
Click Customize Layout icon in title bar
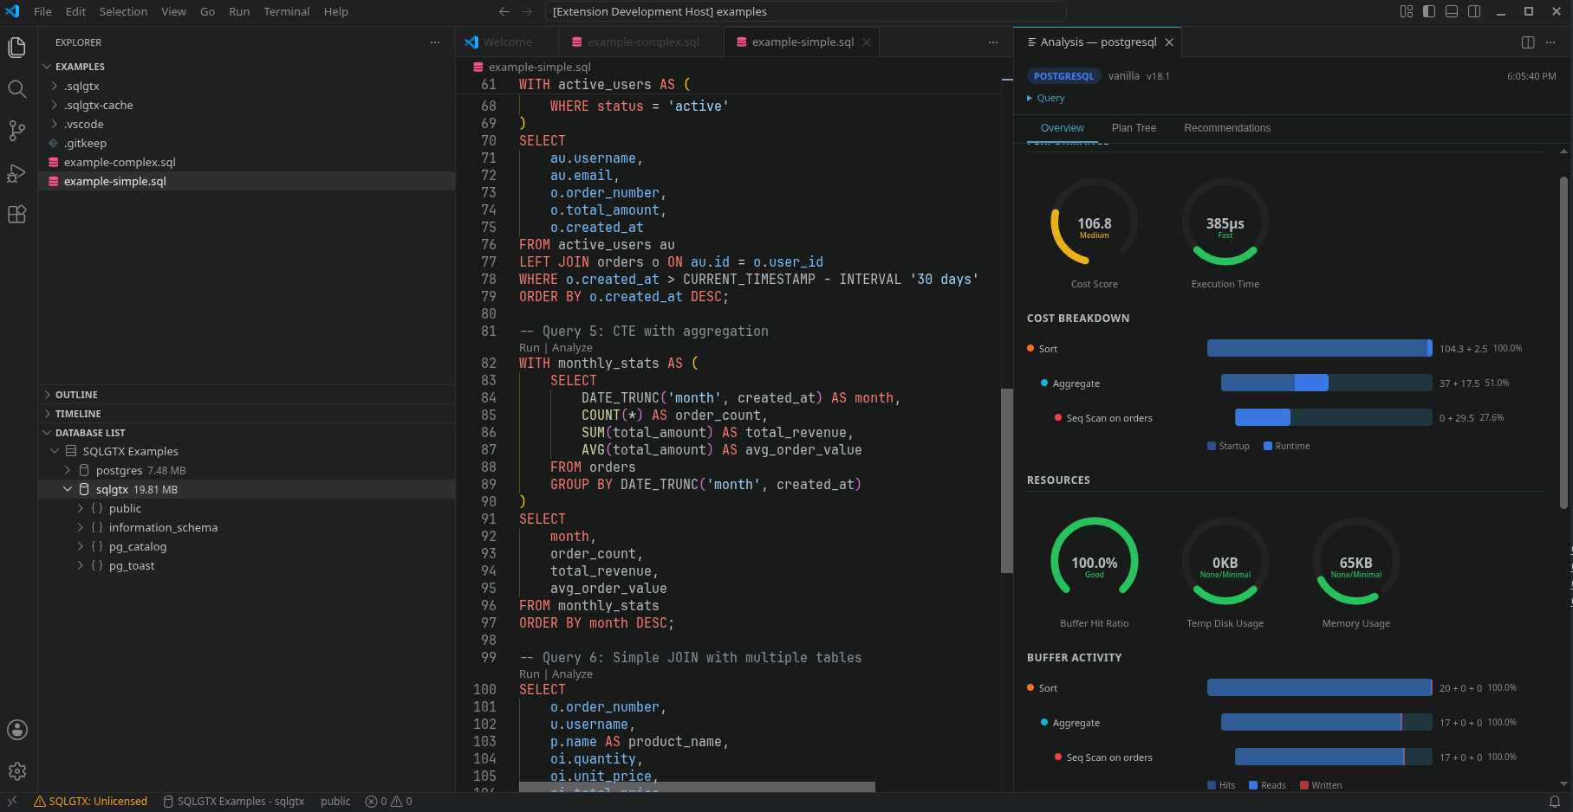(1407, 11)
